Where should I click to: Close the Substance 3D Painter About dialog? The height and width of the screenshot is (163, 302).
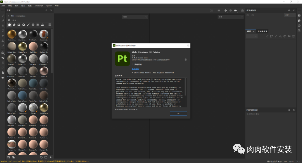[188, 45]
